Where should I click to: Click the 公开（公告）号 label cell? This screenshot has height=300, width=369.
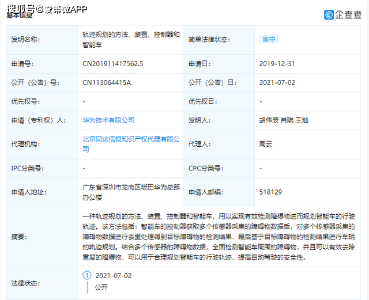coord(42,82)
